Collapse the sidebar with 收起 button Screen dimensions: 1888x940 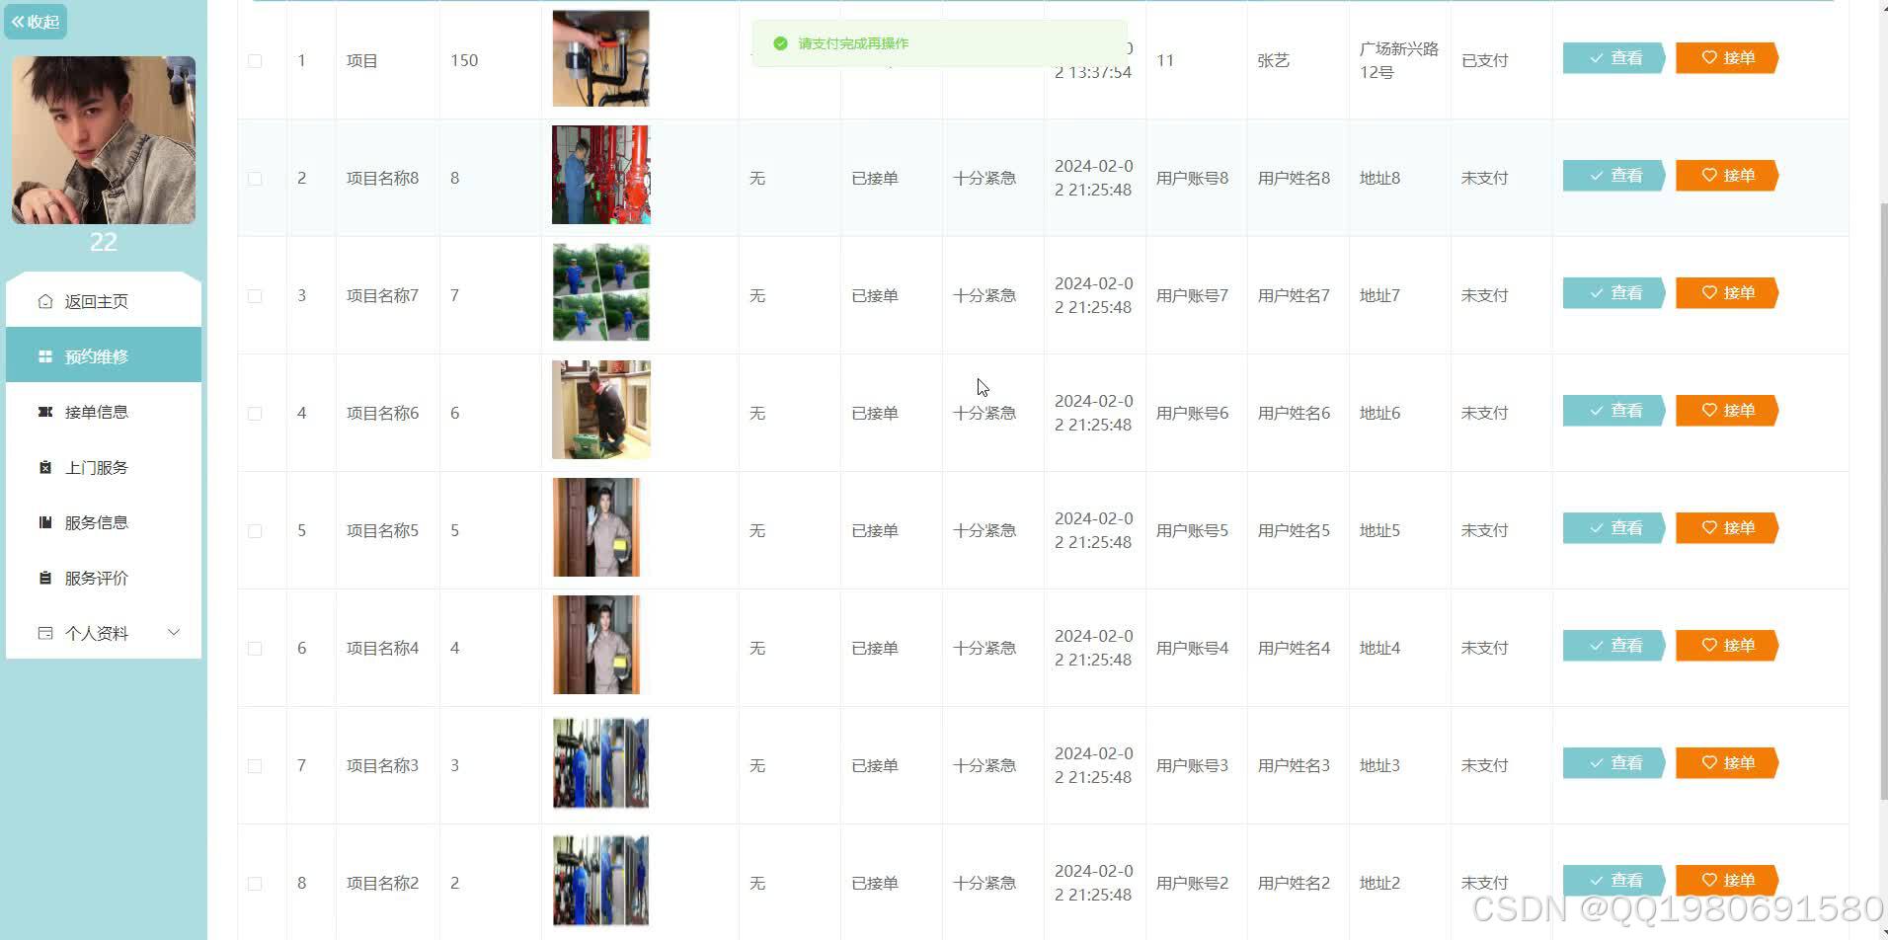coord(36,22)
